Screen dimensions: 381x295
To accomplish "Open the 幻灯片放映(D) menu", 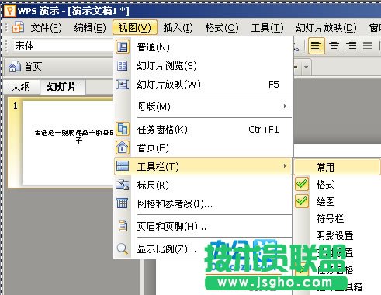I will pyautogui.click(x=326, y=28).
